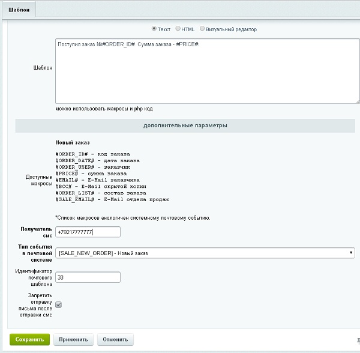360x353 pixels.
Task: Select the HTML radio option
Action: (178, 28)
